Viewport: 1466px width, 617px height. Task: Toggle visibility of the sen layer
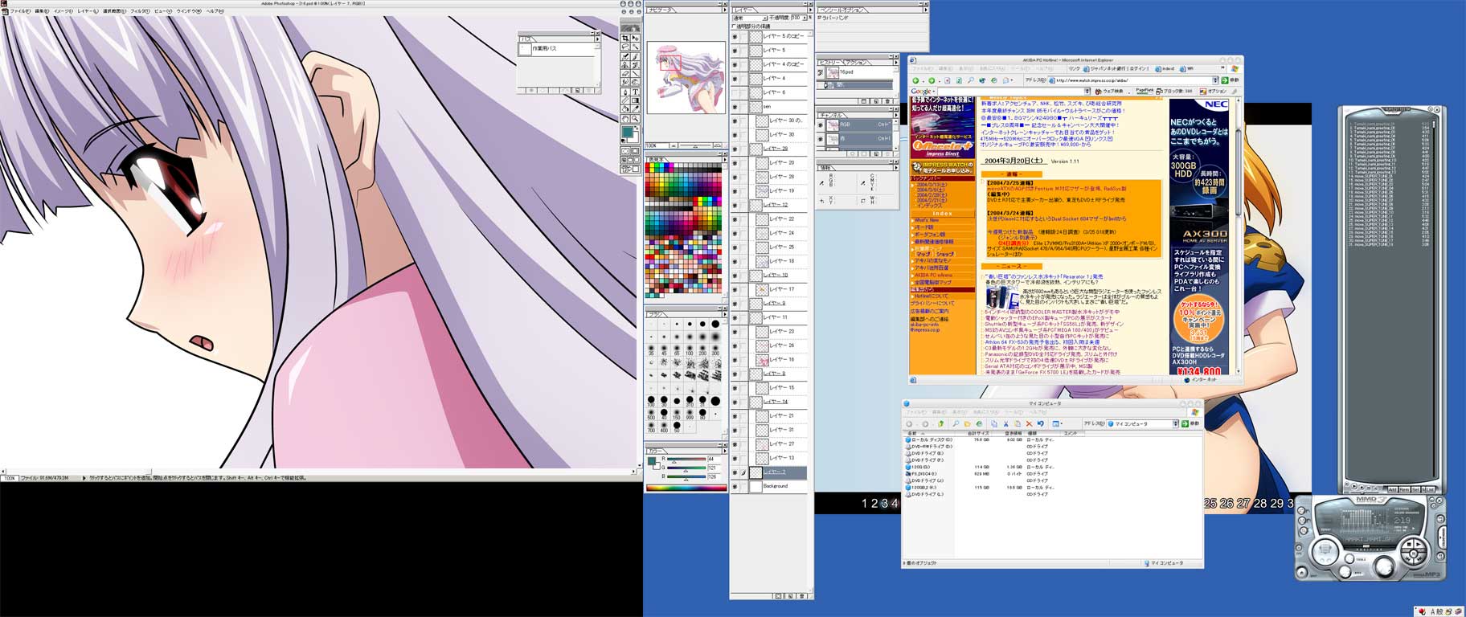click(735, 106)
